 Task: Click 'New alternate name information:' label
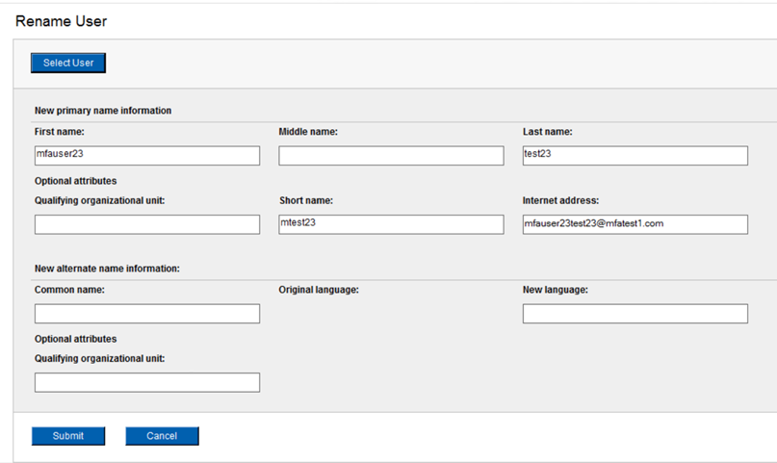(107, 269)
